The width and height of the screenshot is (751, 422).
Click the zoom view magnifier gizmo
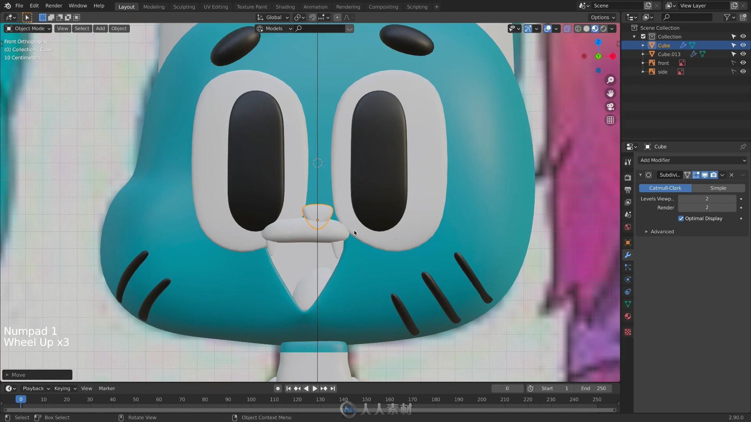click(610, 80)
